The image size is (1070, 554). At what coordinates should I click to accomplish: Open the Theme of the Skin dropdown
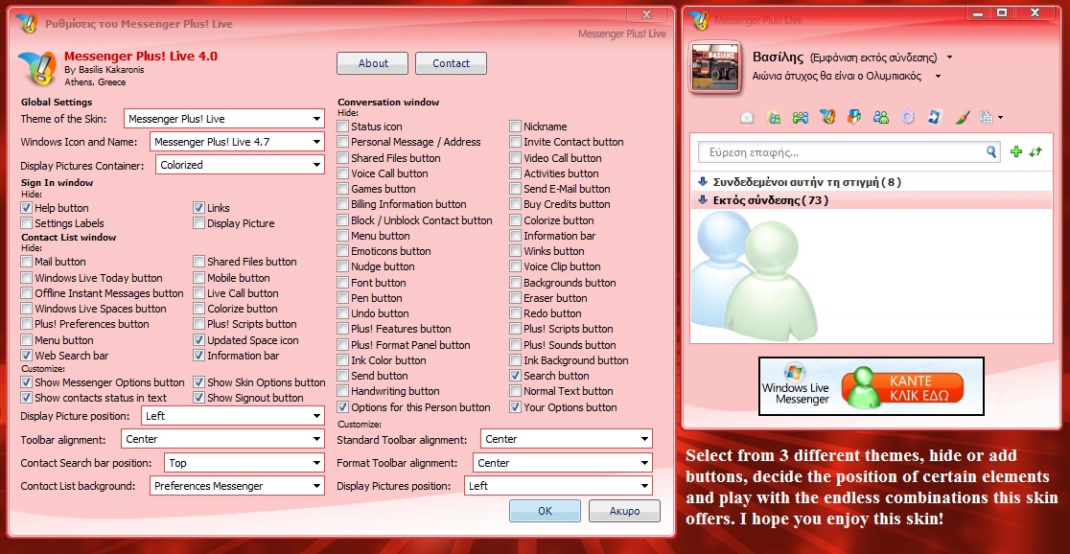pos(223,119)
